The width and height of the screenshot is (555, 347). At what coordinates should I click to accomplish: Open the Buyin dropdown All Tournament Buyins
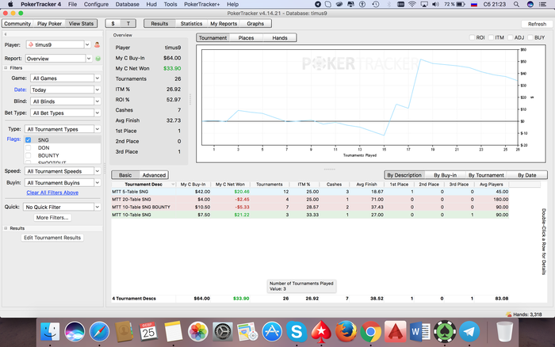coord(63,183)
